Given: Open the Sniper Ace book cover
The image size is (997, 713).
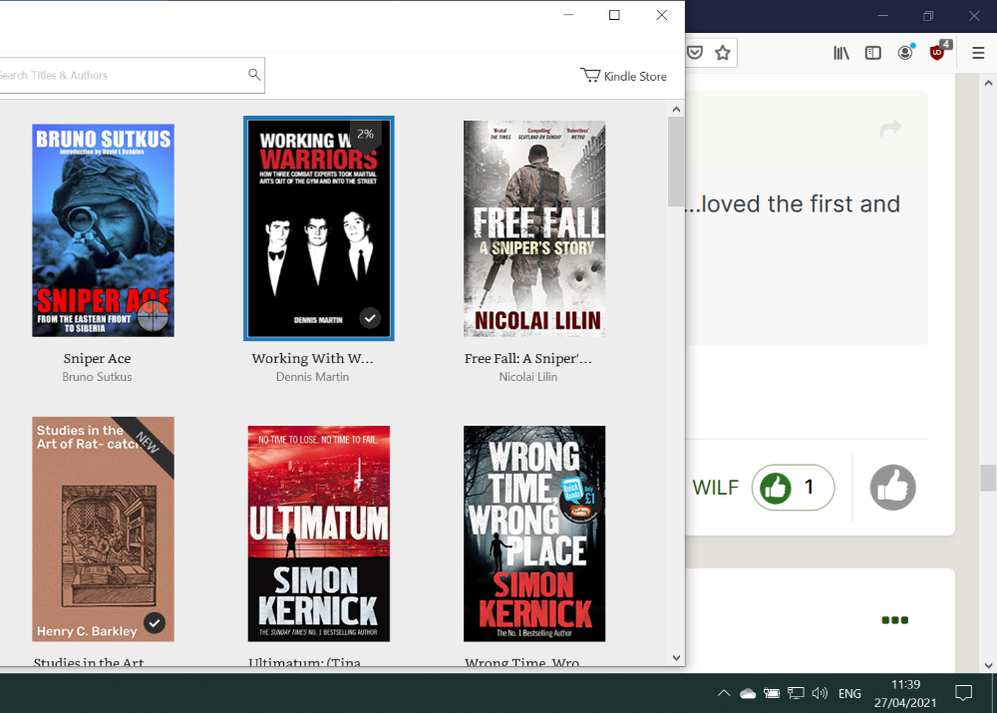Looking at the screenshot, I should pyautogui.click(x=103, y=230).
